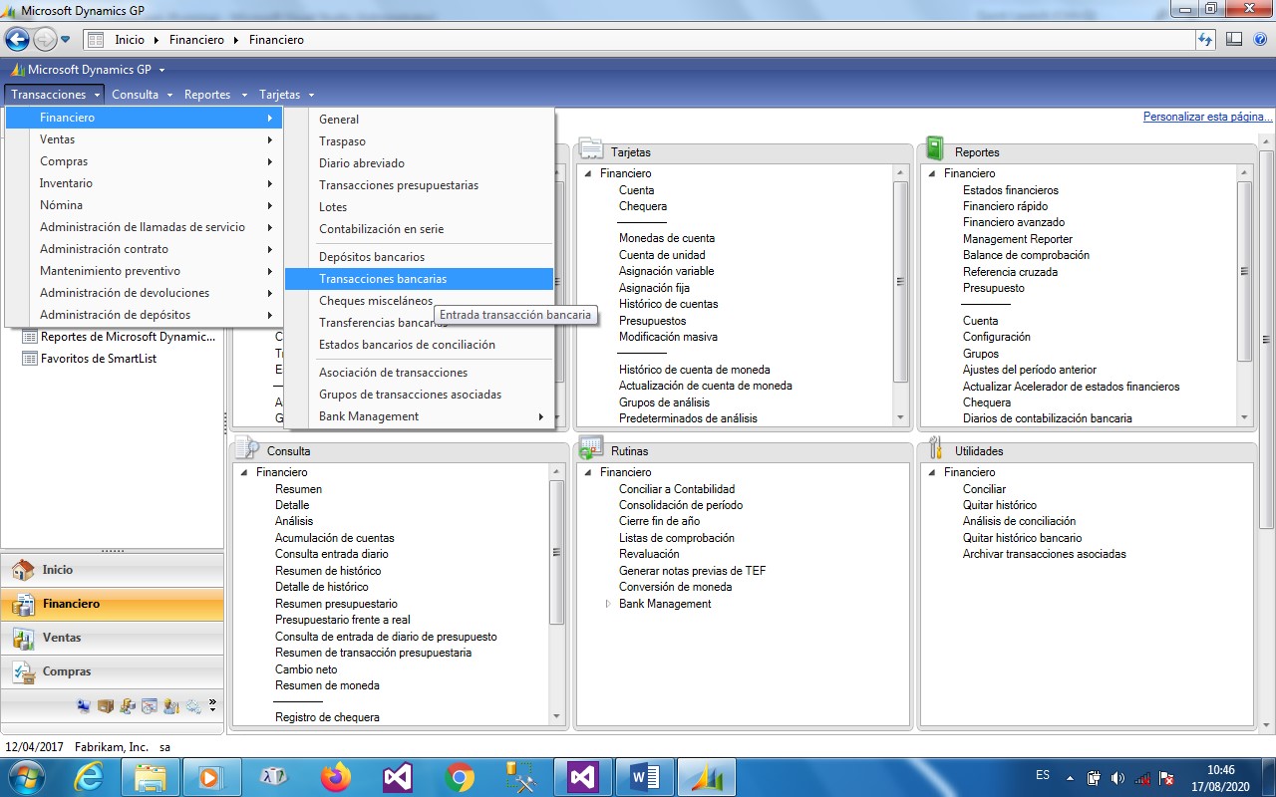Click the refresh icon in address bar
The height and width of the screenshot is (797, 1276).
pos(1206,40)
